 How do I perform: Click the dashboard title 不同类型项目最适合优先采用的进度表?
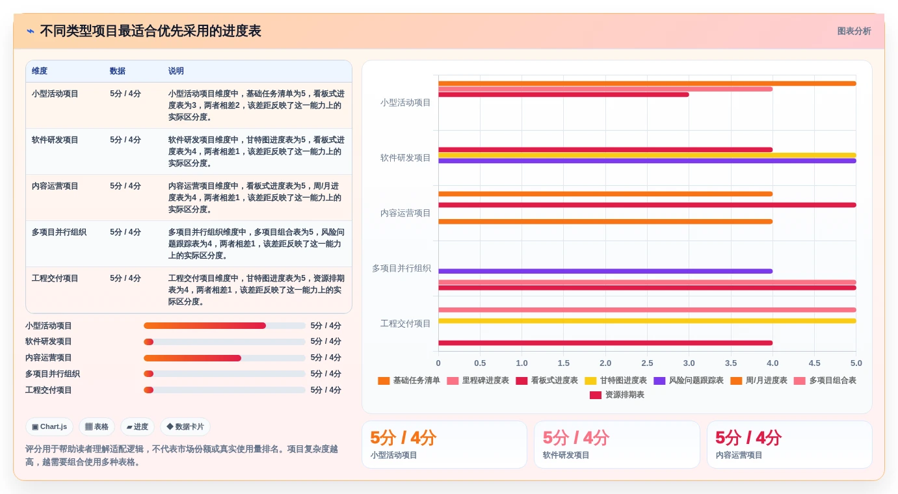click(150, 31)
